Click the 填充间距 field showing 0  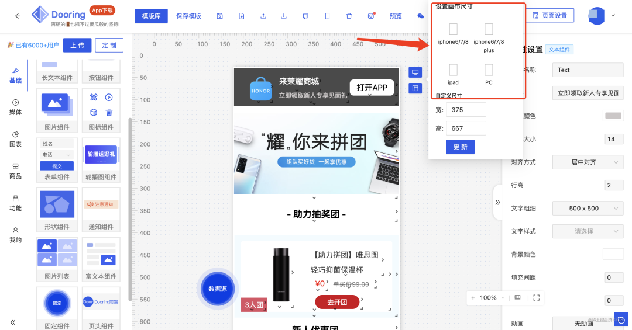[x=614, y=277]
